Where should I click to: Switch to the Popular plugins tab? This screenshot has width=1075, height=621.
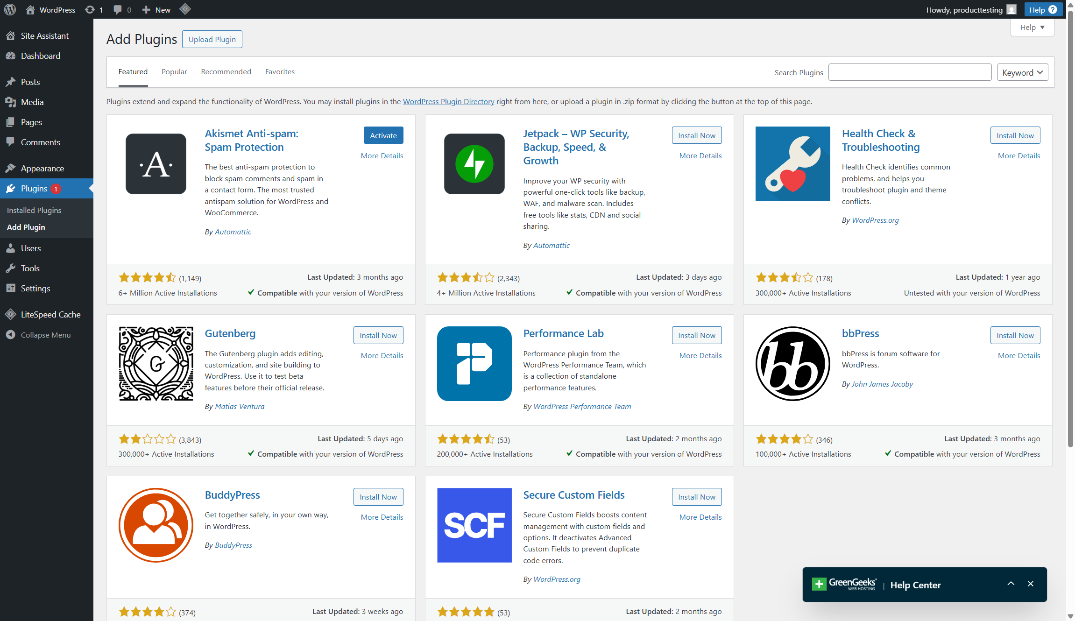(174, 71)
